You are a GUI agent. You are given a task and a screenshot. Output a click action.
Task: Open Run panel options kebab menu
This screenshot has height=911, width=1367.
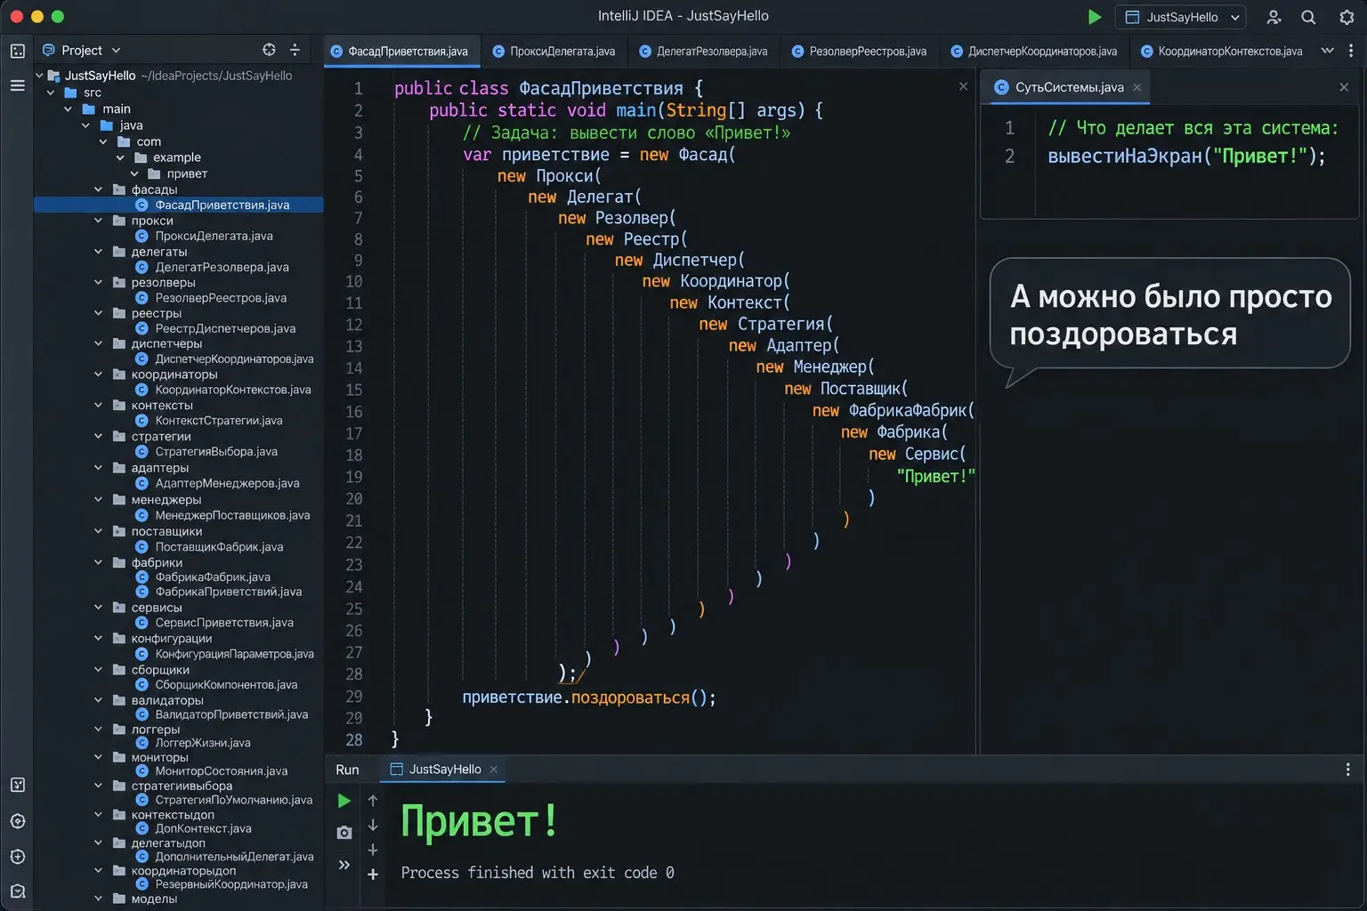(1347, 770)
